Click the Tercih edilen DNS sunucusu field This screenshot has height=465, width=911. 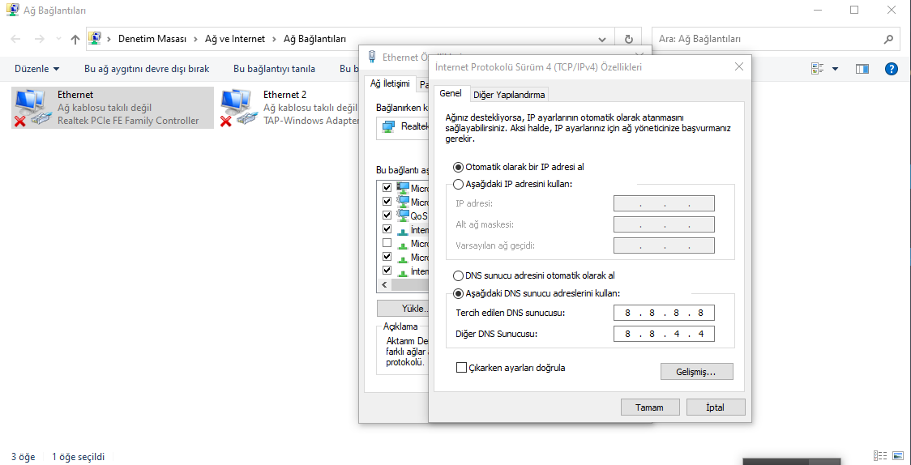pyautogui.click(x=664, y=313)
